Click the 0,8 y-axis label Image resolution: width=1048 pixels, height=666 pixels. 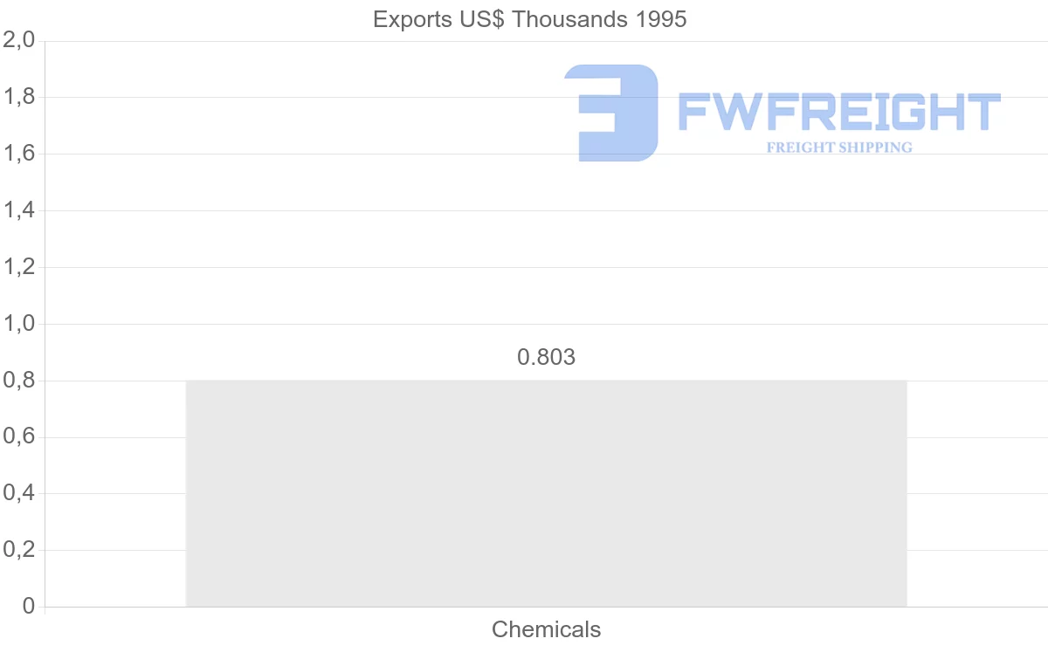(x=19, y=381)
